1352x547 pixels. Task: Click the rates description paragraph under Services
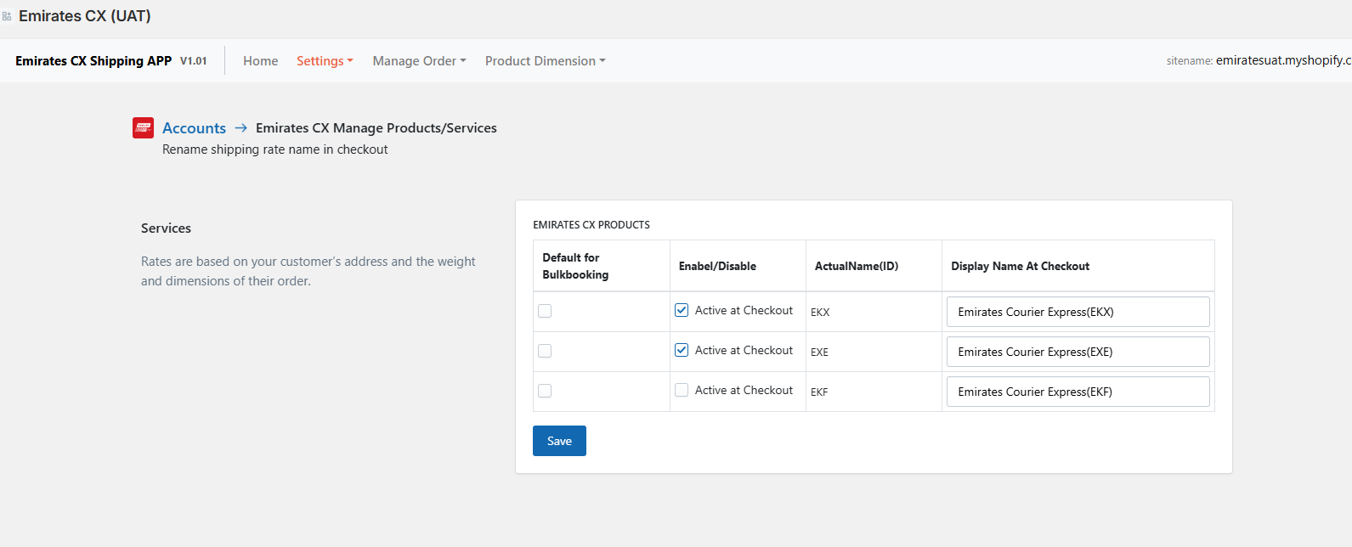308,271
